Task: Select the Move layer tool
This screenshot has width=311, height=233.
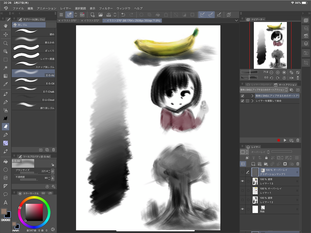Action: point(5,35)
